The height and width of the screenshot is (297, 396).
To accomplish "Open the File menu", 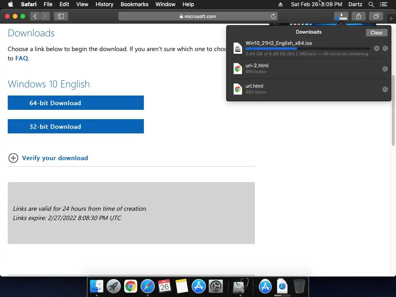I will [48, 4].
